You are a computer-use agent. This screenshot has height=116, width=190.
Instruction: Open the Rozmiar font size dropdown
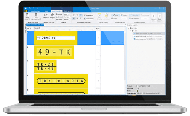coord(66,14)
